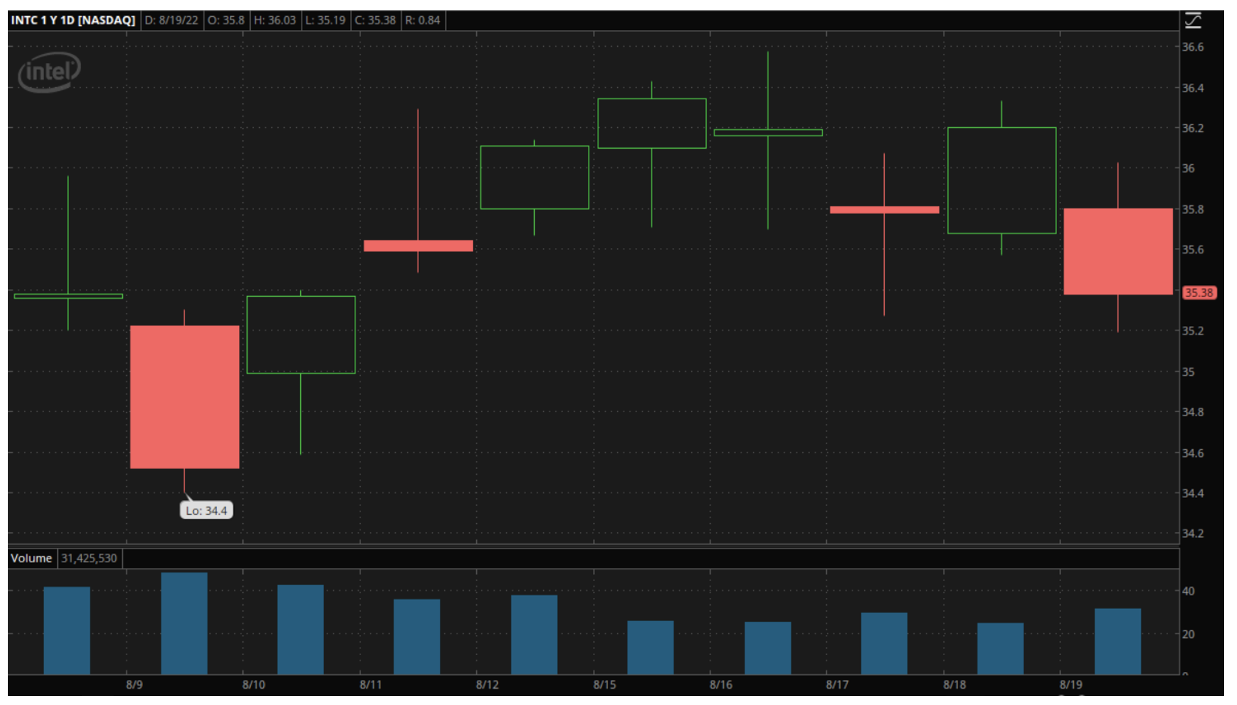
Task: Click the 8/18 date label on time axis
Action: [954, 684]
